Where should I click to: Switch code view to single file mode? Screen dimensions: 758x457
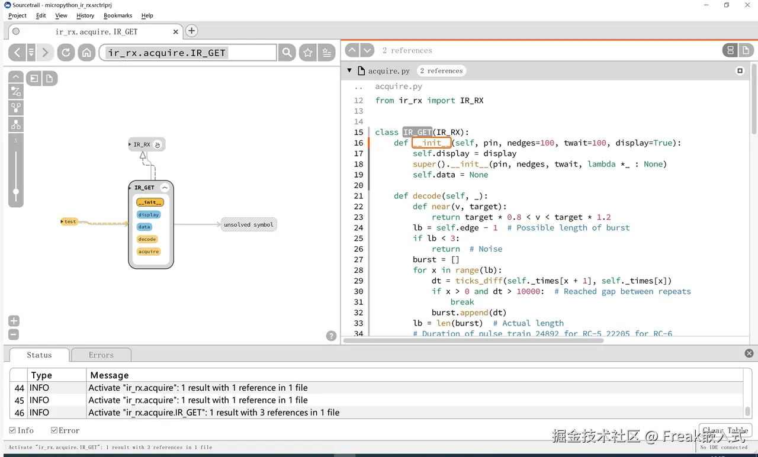coord(746,50)
